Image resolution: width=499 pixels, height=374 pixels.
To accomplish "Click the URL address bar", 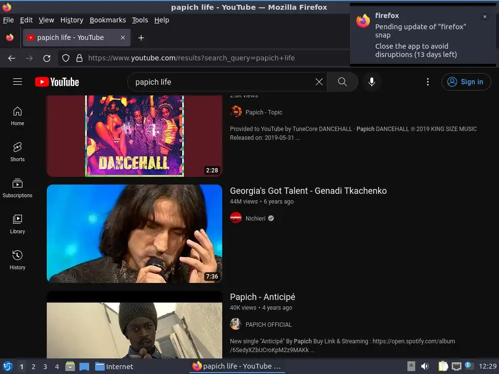I will point(204,58).
